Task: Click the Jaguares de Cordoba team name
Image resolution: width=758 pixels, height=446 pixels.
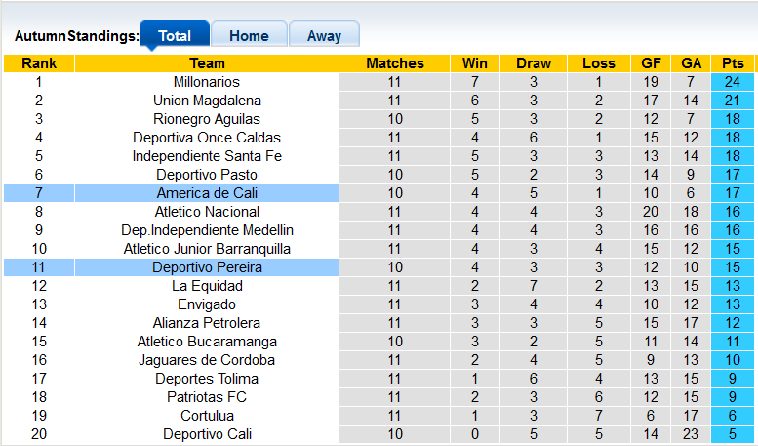Action: (207, 360)
